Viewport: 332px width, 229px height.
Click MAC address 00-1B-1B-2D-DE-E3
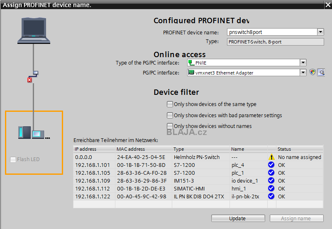tap(141, 188)
